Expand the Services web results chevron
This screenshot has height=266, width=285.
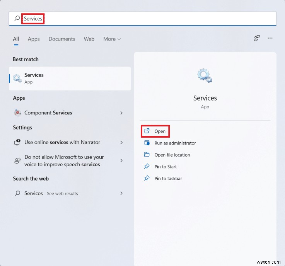pyautogui.click(x=121, y=193)
